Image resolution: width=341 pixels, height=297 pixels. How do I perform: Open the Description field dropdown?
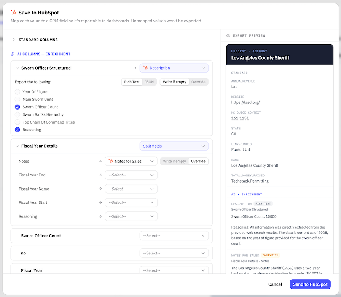point(174,68)
